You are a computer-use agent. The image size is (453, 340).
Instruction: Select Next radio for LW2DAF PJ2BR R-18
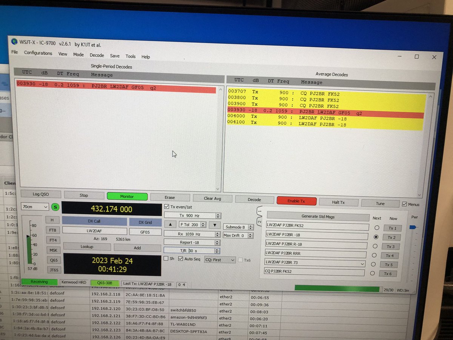click(x=374, y=246)
